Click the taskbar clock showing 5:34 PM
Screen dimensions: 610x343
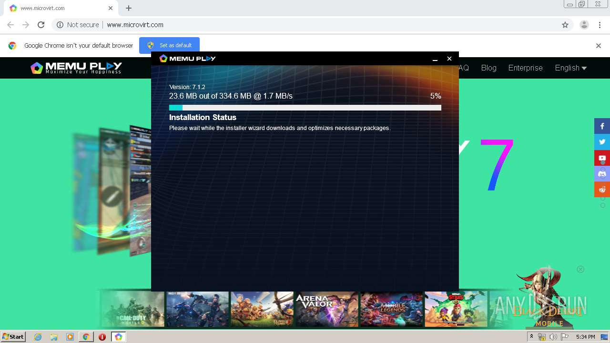click(585, 337)
